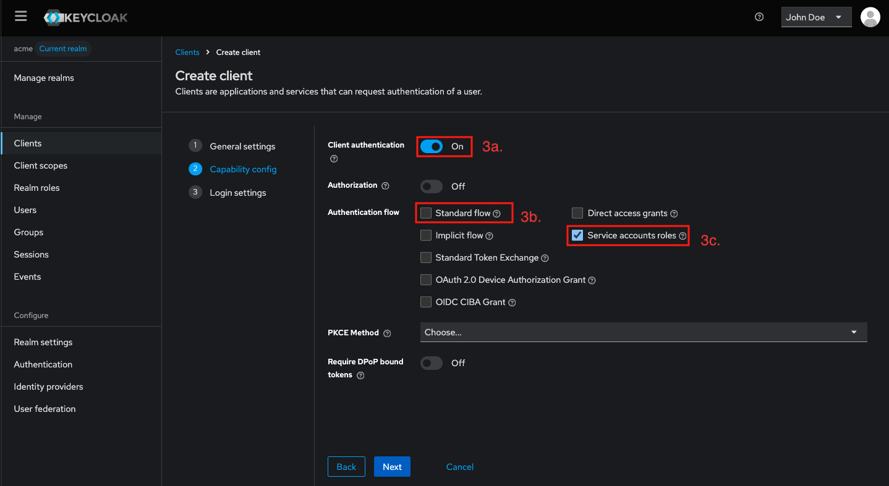Image resolution: width=889 pixels, height=486 pixels.
Task: Open the PKCE Method dropdown
Action: [643, 332]
